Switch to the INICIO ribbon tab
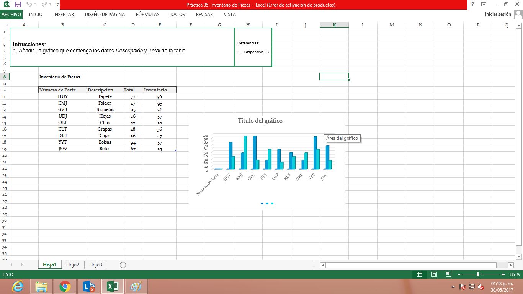This screenshot has height=294, width=523. (36, 15)
